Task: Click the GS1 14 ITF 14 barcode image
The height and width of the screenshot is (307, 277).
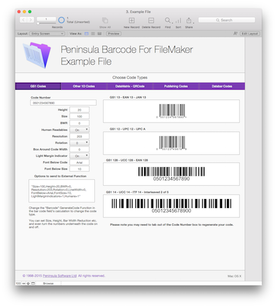Action: click(172, 206)
